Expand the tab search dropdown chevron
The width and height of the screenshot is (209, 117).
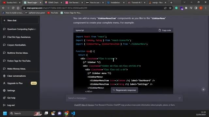[x=184, y=2]
